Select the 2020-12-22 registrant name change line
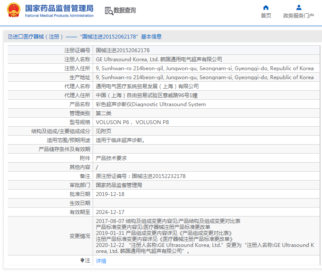322x273 pixels. 205,248
